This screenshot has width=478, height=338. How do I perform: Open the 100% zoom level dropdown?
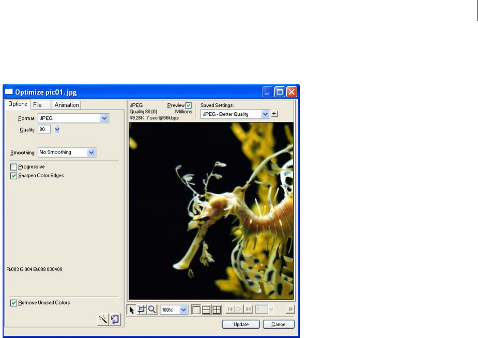point(183,310)
